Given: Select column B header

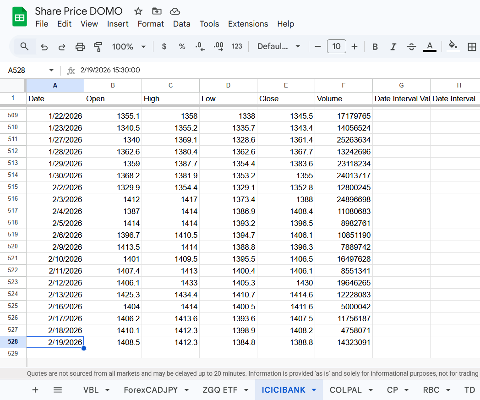Looking at the screenshot, I should (x=113, y=85).
